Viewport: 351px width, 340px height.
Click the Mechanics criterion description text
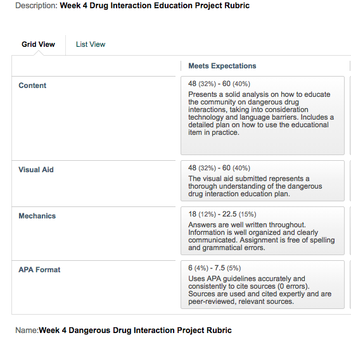pos(262,236)
